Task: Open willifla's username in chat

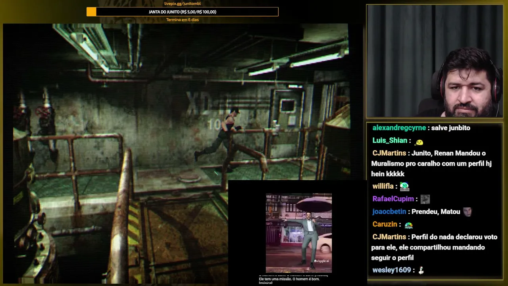Action: (383, 186)
